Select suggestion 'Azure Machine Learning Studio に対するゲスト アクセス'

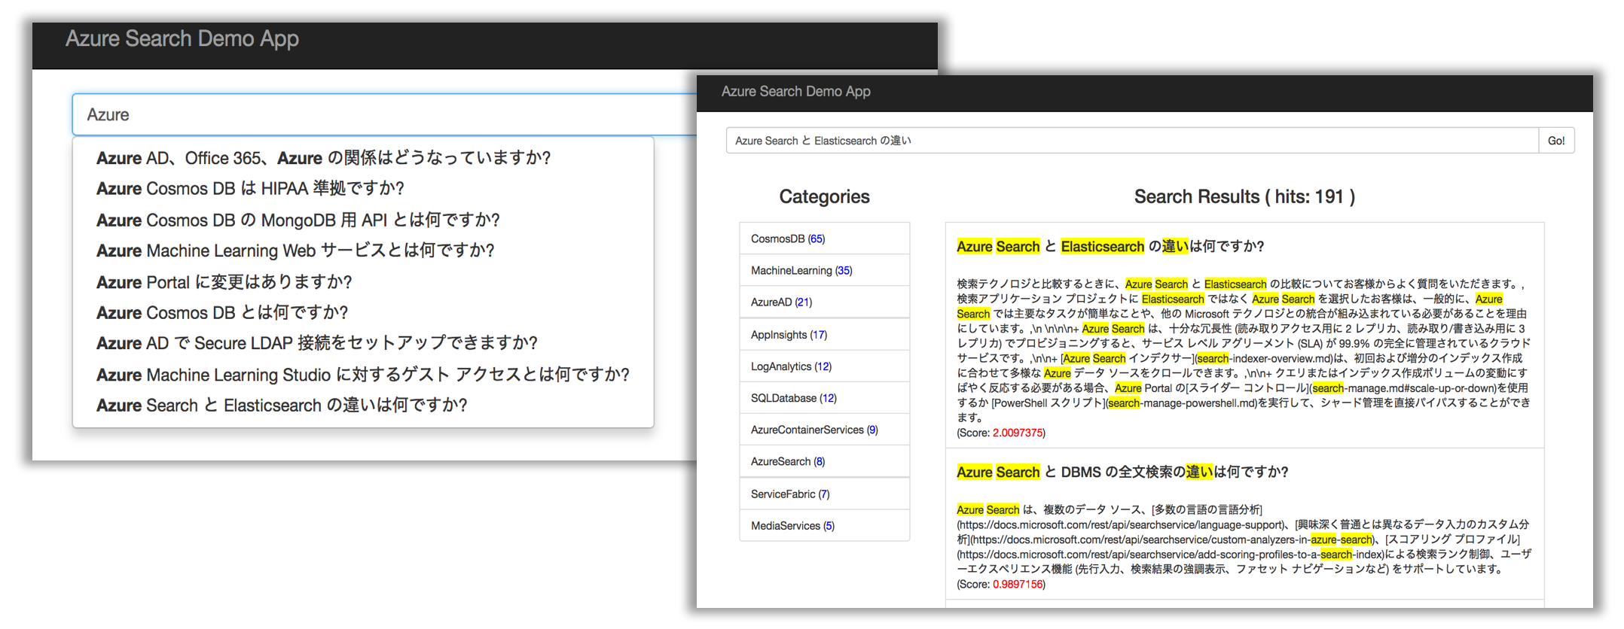[363, 375]
